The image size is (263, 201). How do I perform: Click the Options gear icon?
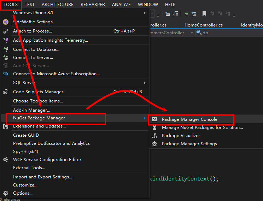6,193
